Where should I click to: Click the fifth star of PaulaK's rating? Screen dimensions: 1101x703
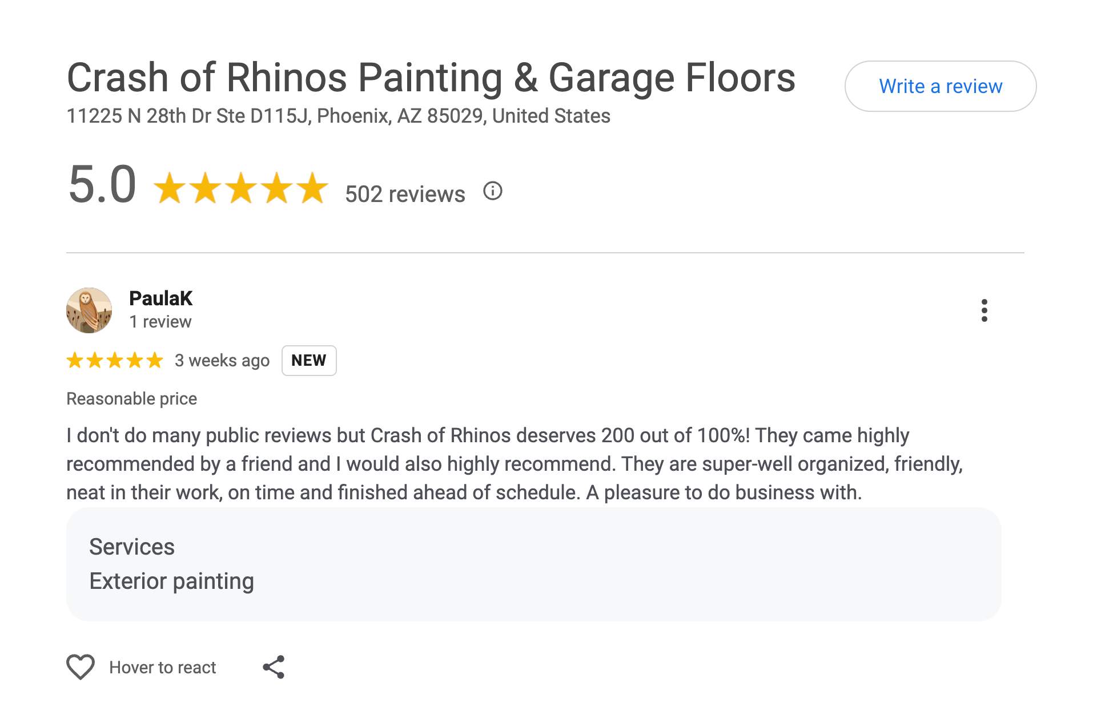point(155,360)
